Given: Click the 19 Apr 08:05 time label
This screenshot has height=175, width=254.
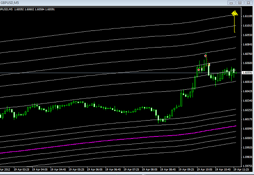Looking at the screenshot, I should point(150,169).
